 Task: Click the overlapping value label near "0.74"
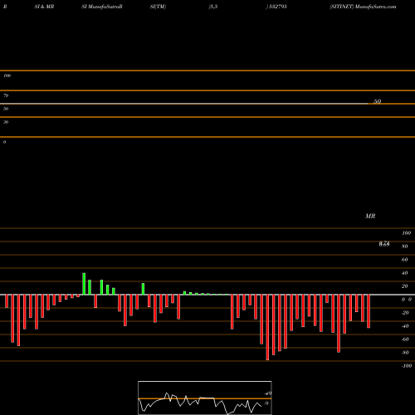point(384,243)
